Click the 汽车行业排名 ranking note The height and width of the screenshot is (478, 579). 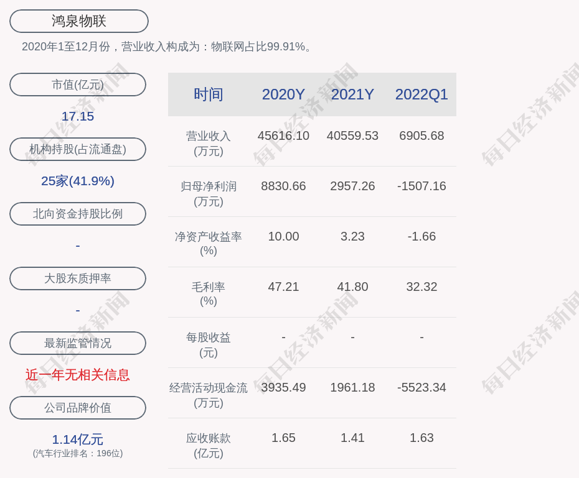[78, 454]
